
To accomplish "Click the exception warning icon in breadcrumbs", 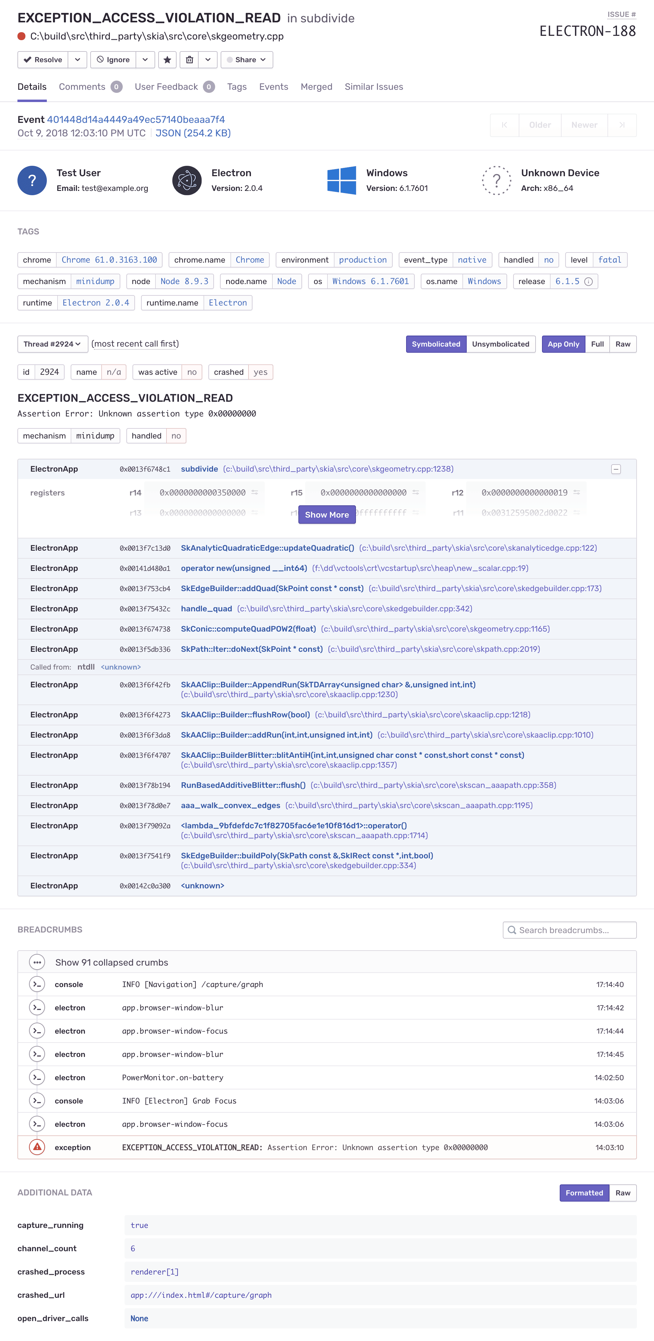I will (37, 1147).
